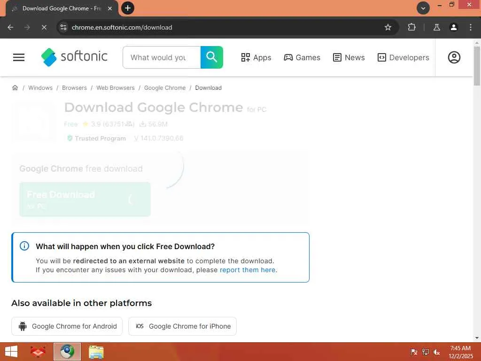Open the Chrome extensions puzzle icon

[x=411, y=27]
